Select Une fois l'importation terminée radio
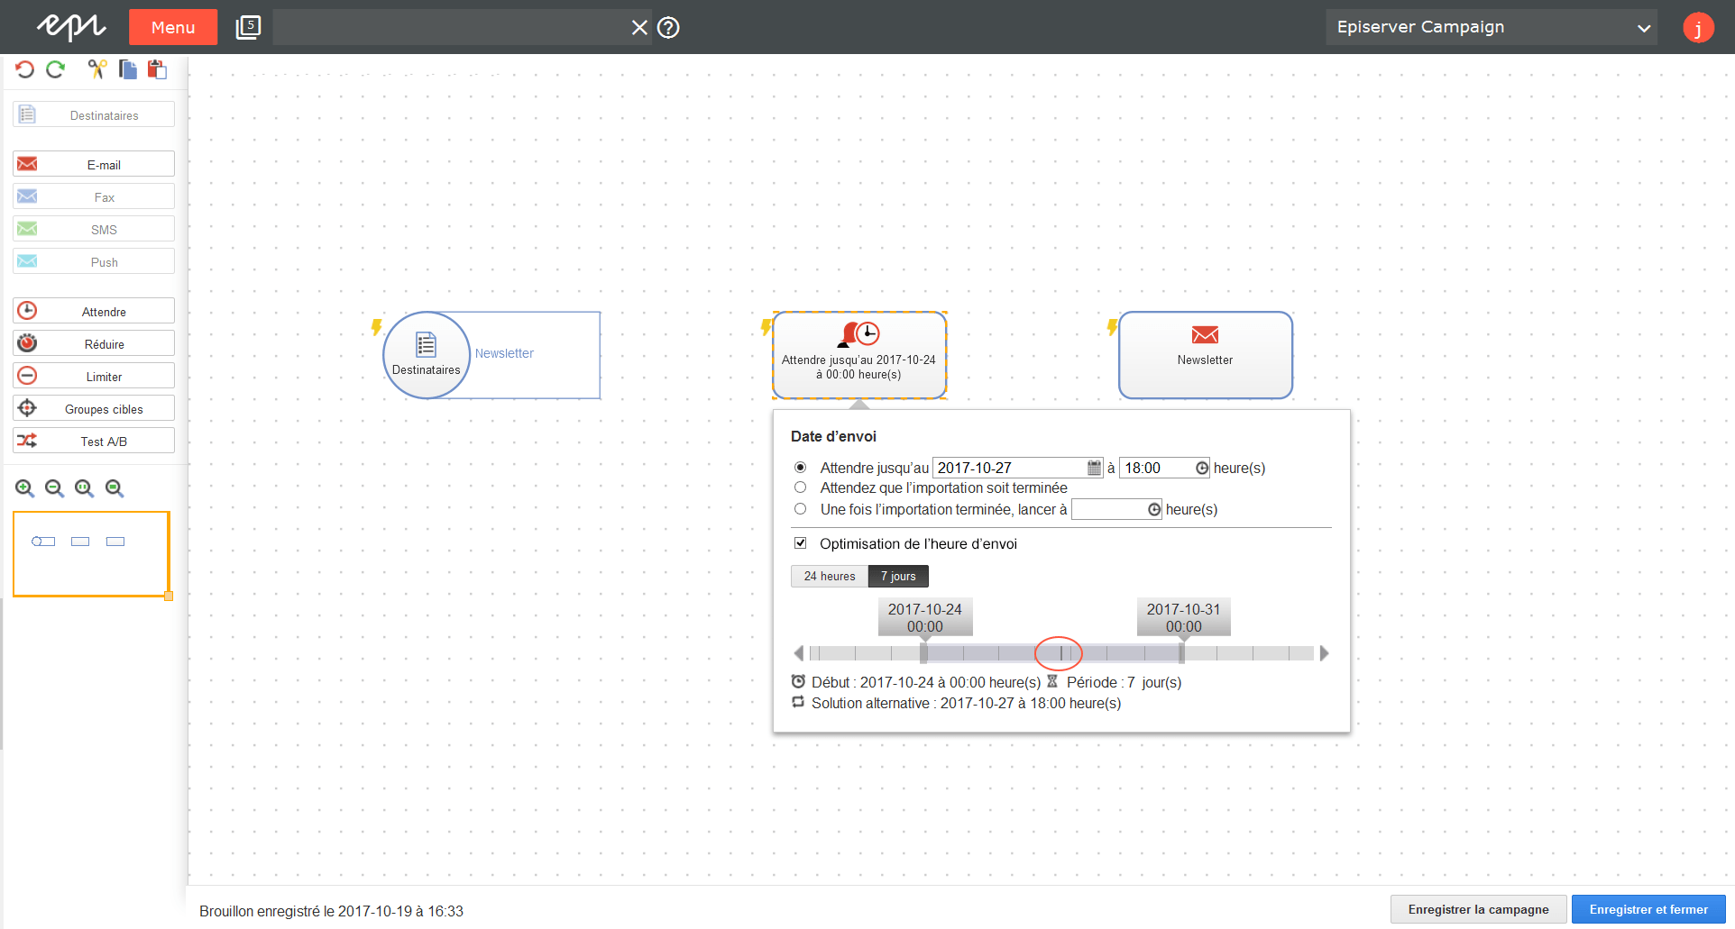This screenshot has height=929, width=1735. tap(800, 509)
